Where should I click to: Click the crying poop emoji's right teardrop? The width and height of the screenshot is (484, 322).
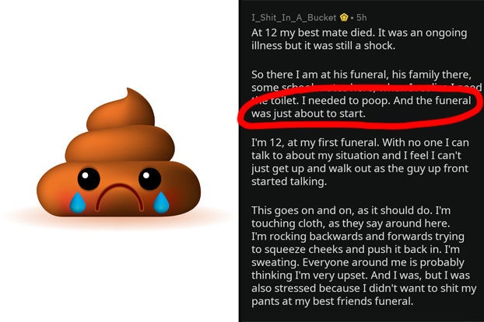[161, 203]
